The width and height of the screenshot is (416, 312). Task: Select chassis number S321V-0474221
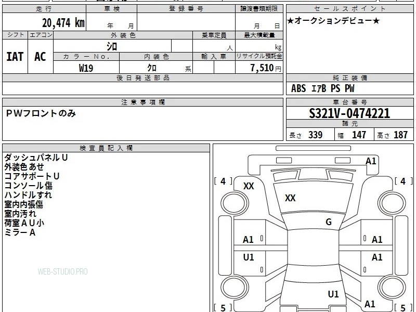[x=349, y=113]
